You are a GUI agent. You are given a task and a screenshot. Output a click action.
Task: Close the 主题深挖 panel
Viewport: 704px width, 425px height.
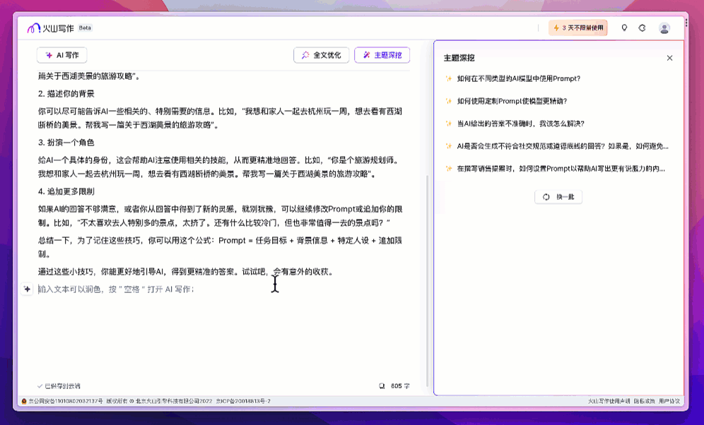[669, 58]
